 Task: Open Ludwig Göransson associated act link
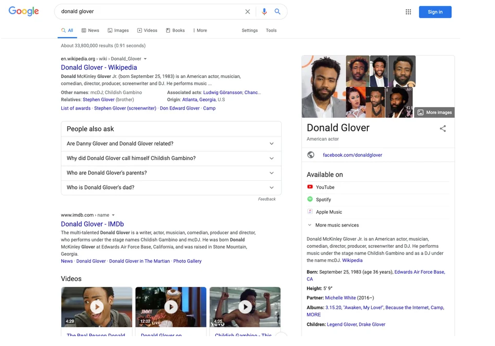click(x=223, y=92)
